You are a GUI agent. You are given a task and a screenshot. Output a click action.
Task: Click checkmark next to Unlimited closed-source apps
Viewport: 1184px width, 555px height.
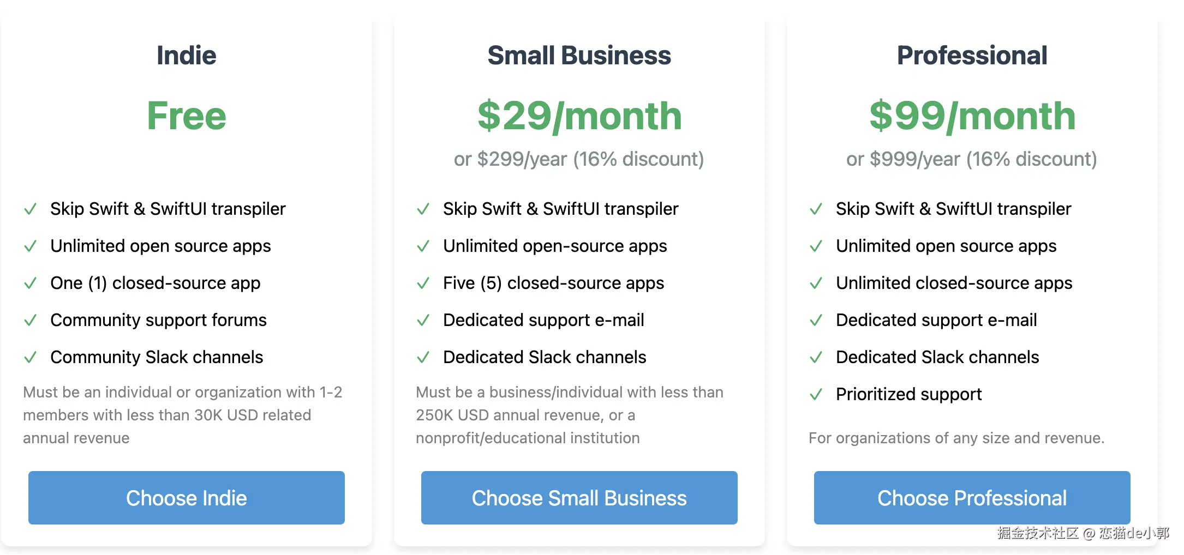tap(816, 283)
